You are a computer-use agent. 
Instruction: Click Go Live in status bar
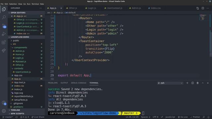coord(183,117)
